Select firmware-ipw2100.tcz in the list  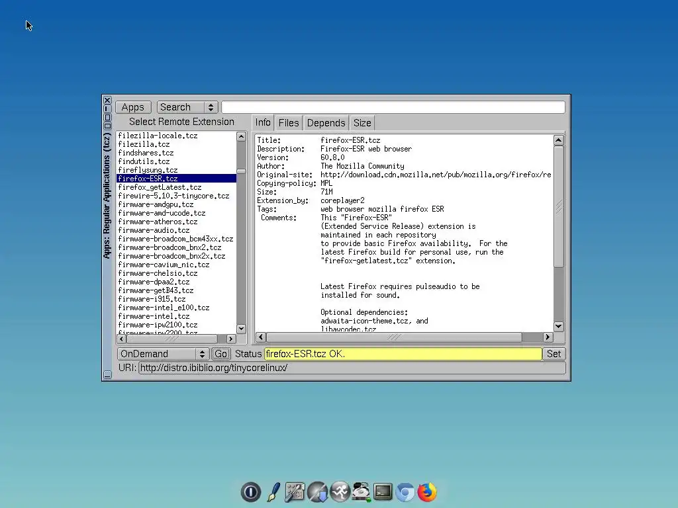pyautogui.click(x=176, y=325)
